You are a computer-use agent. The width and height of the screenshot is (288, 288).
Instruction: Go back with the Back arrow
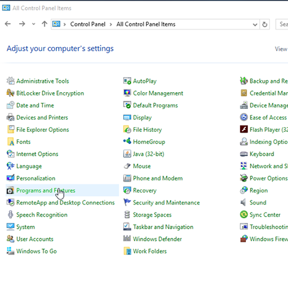pos(7,24)
